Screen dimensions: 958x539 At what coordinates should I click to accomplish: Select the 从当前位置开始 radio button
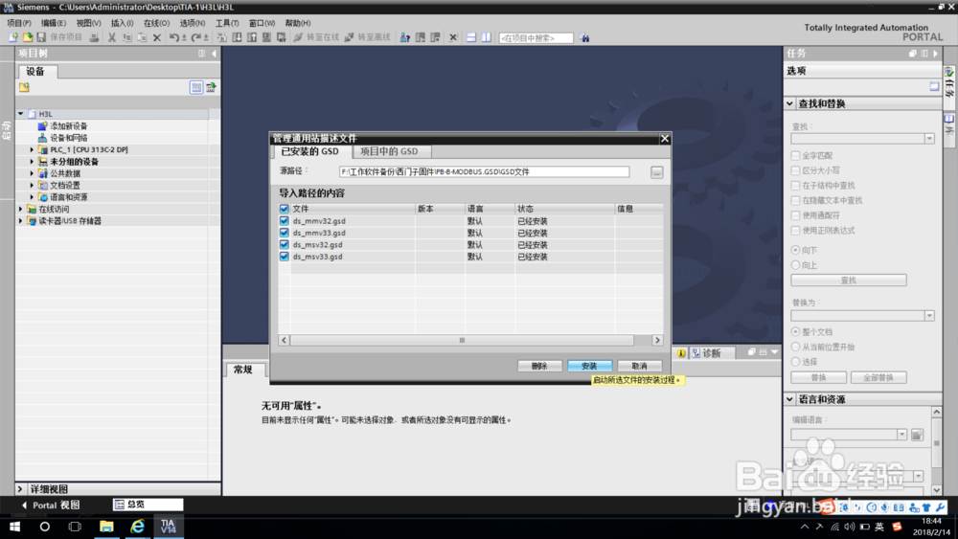795,347
